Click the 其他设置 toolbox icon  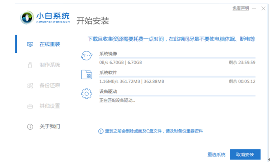click(30, 106)
